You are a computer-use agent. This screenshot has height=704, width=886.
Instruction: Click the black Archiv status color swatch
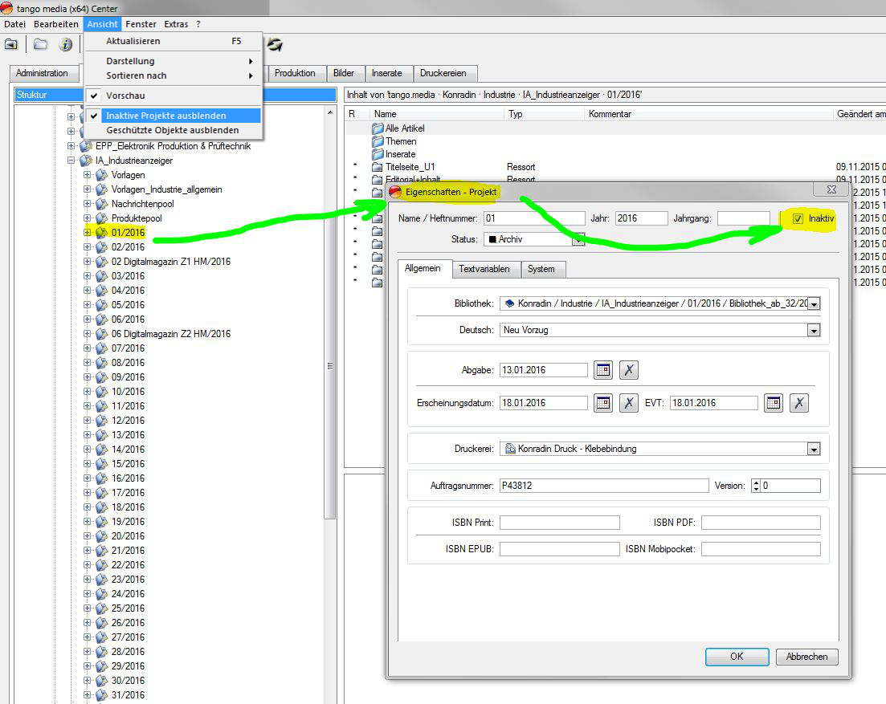click(x=492, y=239)
